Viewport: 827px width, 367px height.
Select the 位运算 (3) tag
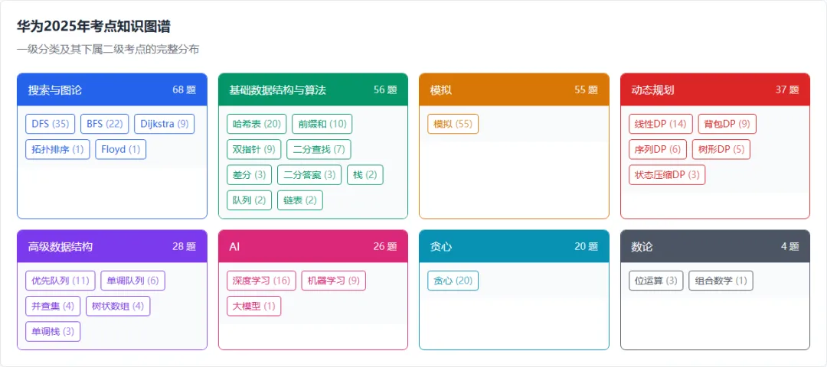click(x=656, y=281)
